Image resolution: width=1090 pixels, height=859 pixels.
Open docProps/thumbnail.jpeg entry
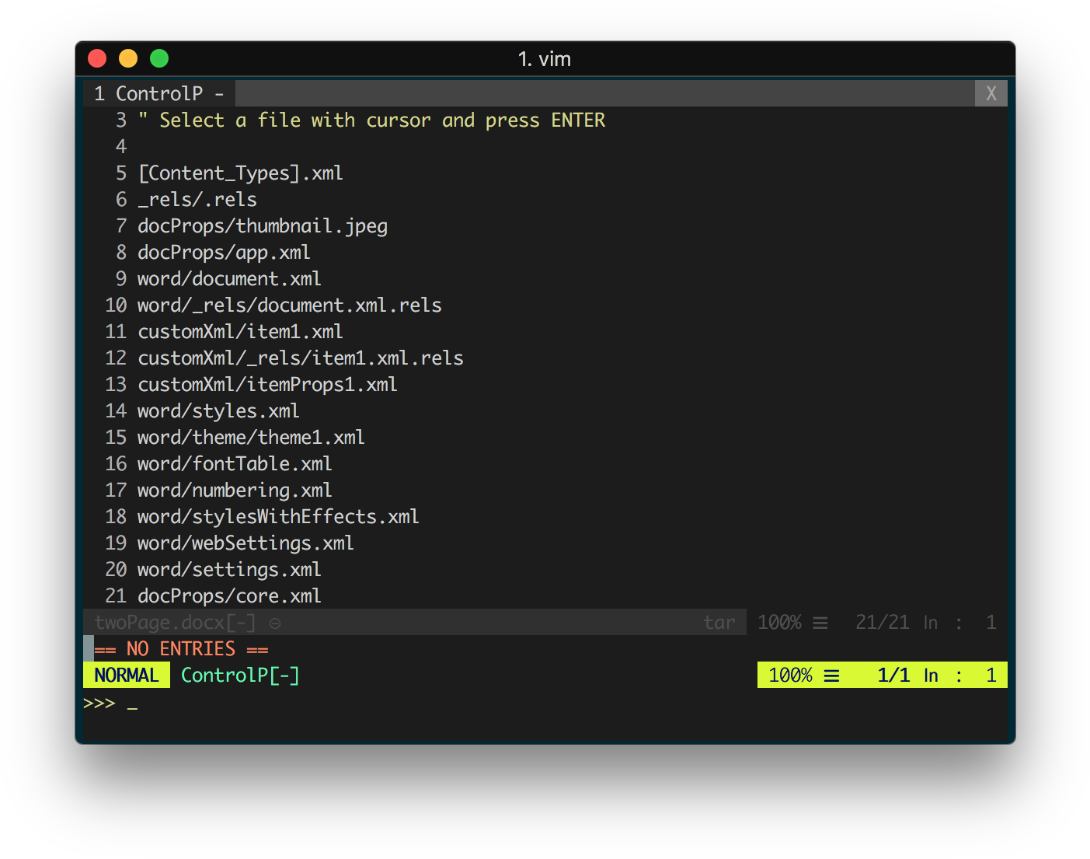[x=263, y=226]
